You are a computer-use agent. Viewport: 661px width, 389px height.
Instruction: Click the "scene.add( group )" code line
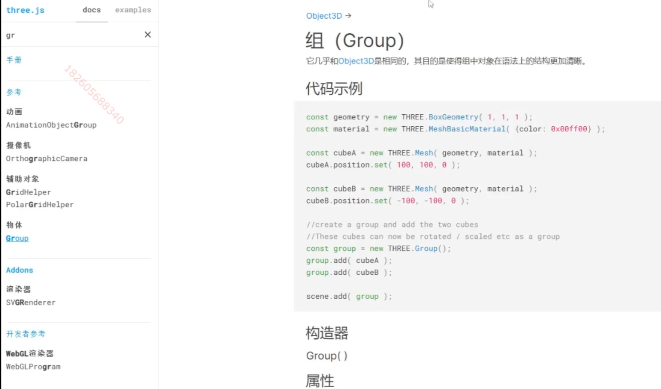click(x=349, y=297)
